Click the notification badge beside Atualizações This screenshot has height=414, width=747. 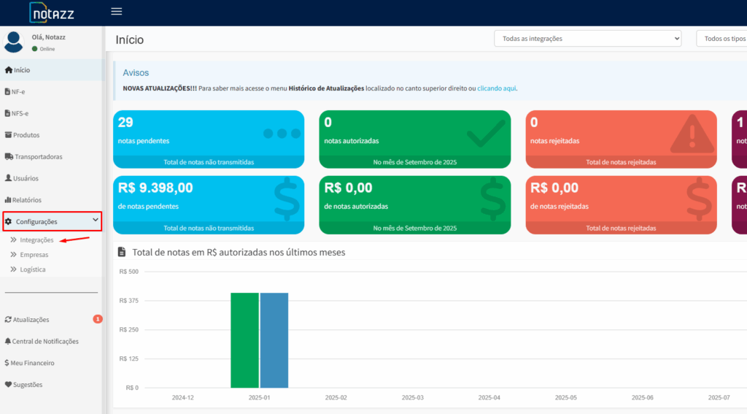point(98,319)
